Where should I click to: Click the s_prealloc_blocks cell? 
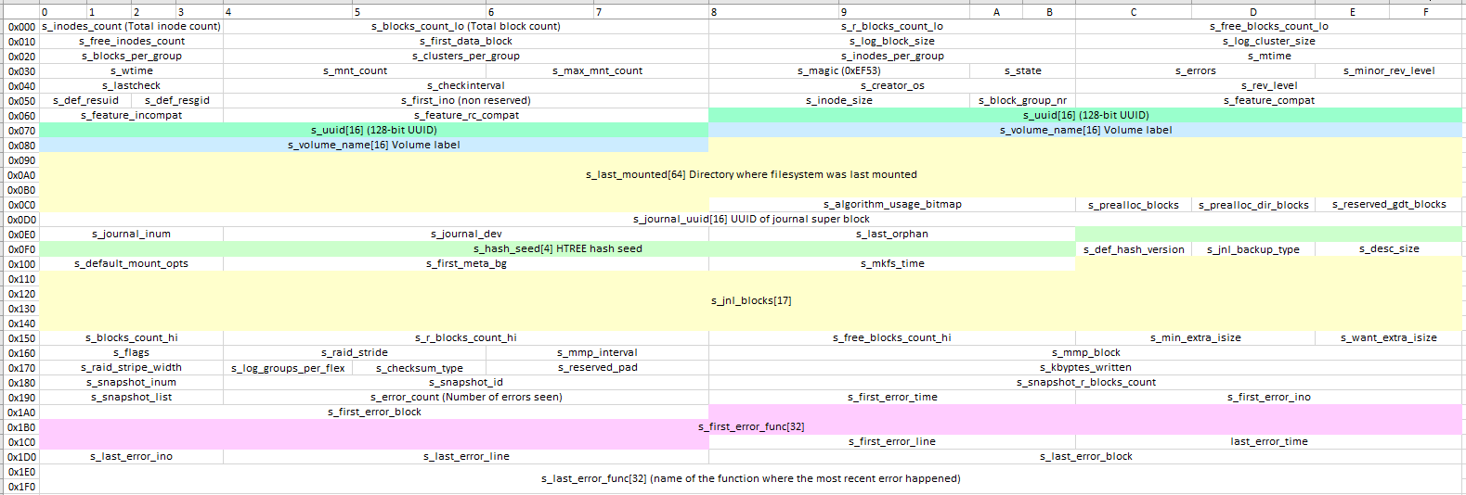[x=1134, y=205]
